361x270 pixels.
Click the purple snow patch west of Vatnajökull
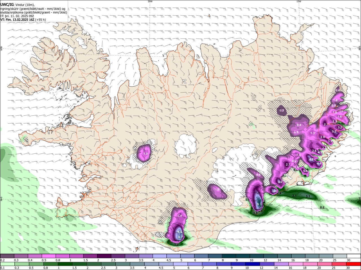tap(217, 191)
